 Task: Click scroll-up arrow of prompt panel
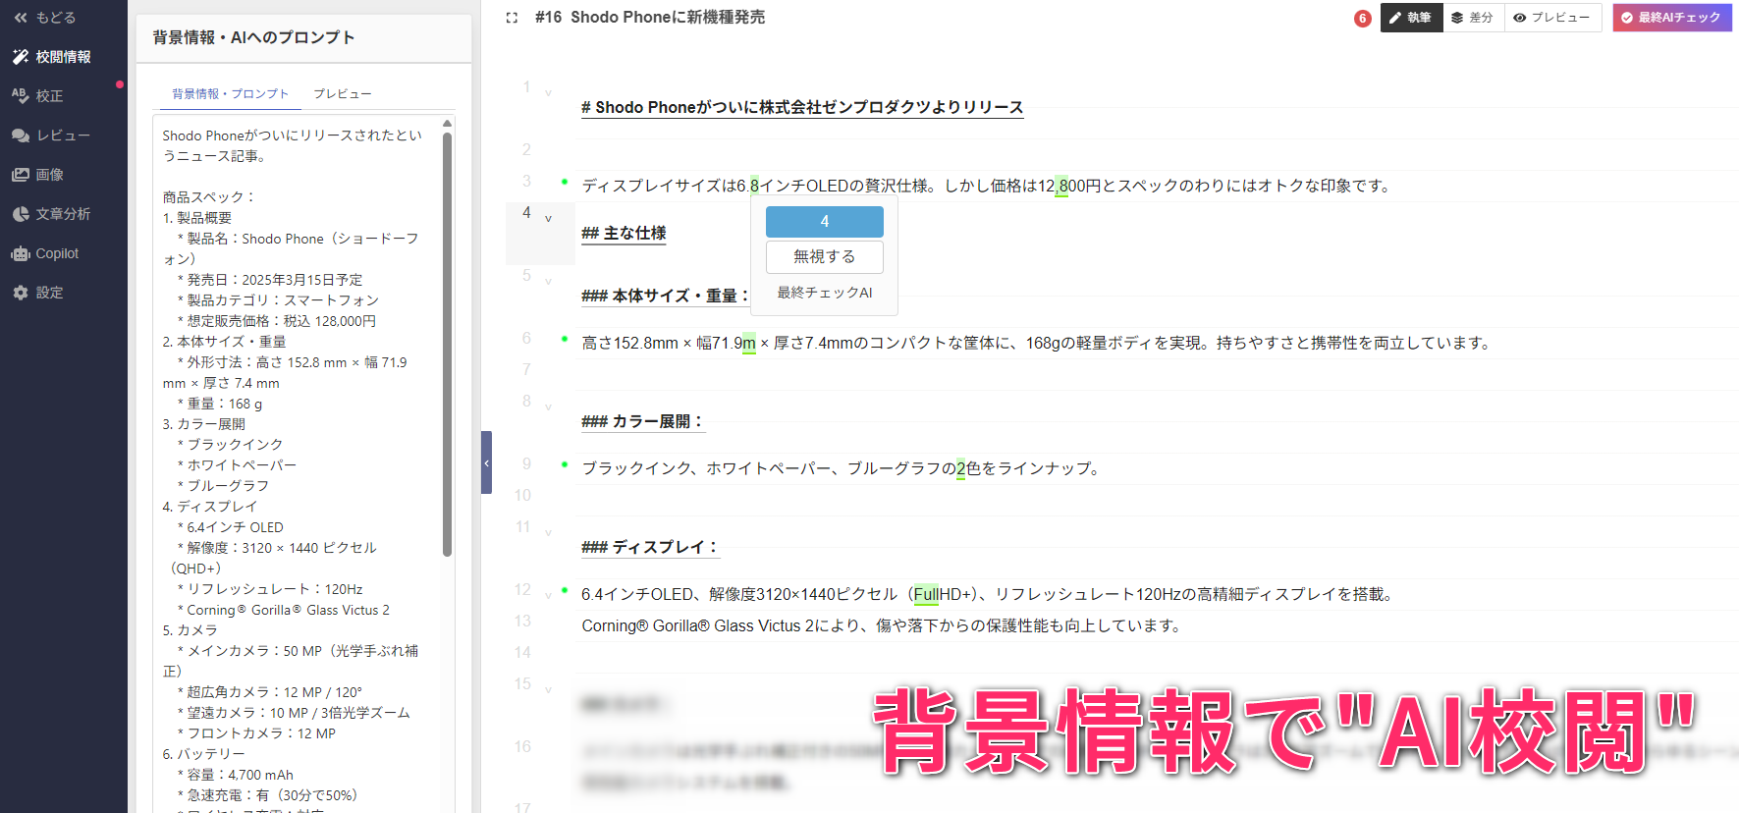point(448,123)
